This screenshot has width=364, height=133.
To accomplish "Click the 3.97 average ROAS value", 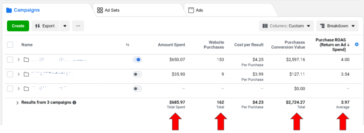I will (x=345, y=102).
